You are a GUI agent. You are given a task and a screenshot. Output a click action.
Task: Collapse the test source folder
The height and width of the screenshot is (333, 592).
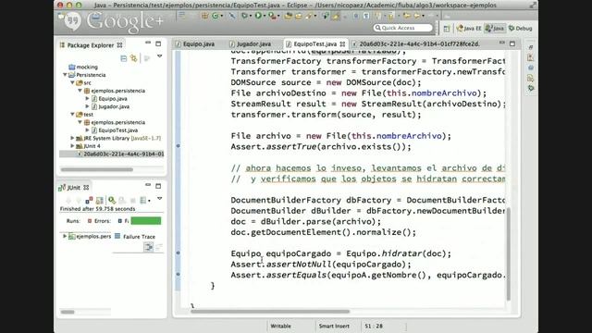[72, 115]
